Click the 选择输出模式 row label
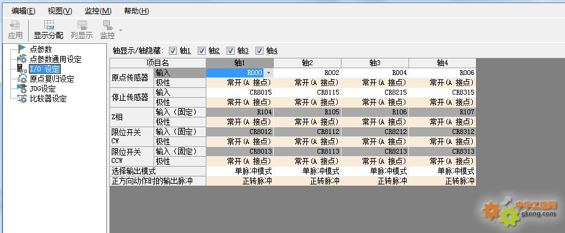The height and width of the screenshot is (233, 565). (158, 171)
